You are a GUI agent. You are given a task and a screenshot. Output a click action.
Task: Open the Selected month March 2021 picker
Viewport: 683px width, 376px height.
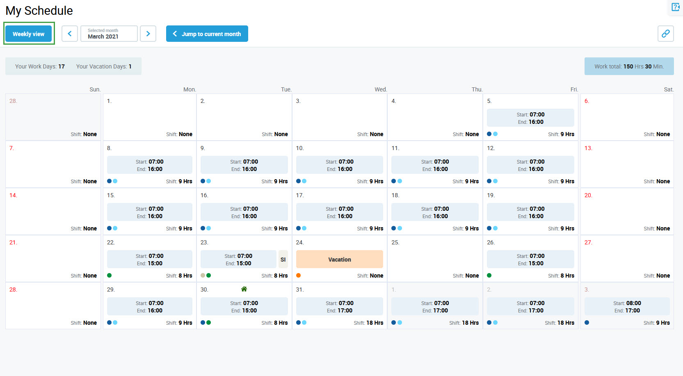pyautogui.click(x=109, y=34)
